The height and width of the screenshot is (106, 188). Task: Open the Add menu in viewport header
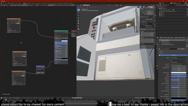click(93, 7)
